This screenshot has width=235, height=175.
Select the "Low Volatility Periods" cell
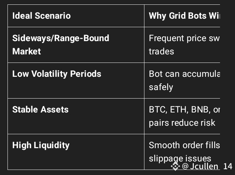pyautogui.click(x=57, y=74)
